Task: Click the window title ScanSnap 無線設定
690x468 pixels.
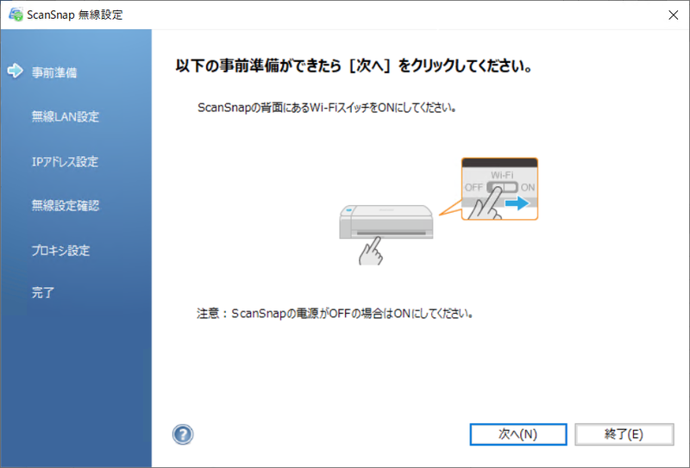Action: click(x=75, y=15)
